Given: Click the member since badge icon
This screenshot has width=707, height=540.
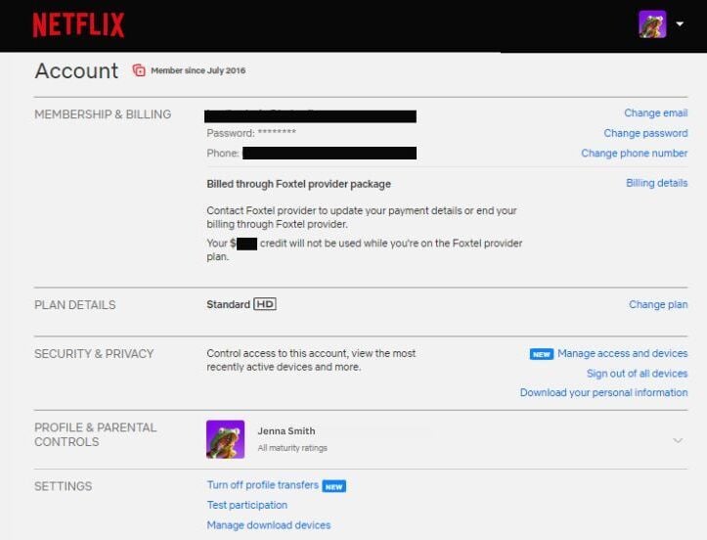Looking at the screenshot, I should [139, 70].
